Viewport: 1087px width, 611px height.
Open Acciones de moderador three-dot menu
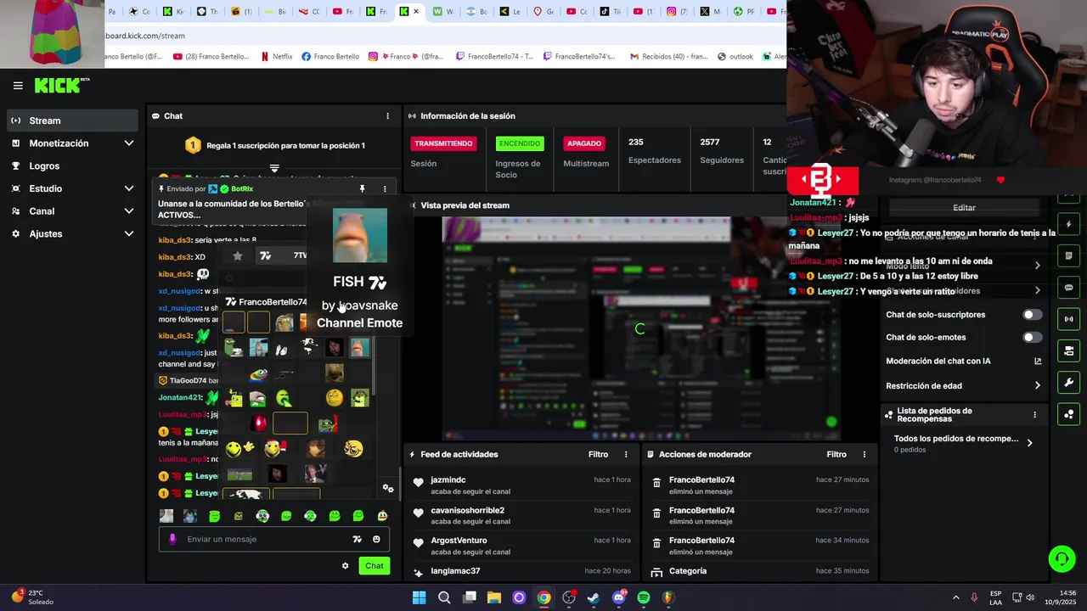click(865, 455)
